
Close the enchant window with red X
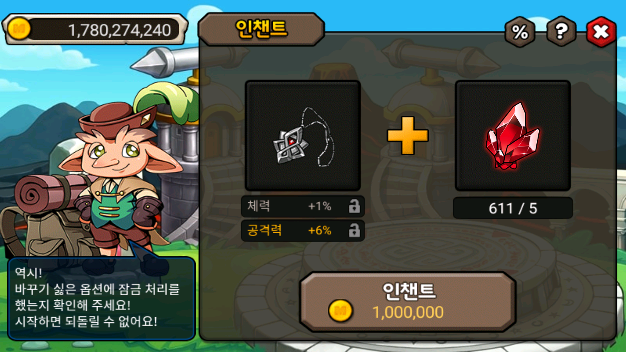(601, 32)
